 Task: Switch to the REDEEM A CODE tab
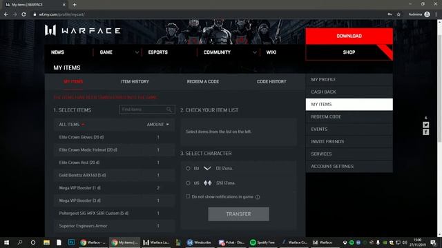(x=203, y=81)
